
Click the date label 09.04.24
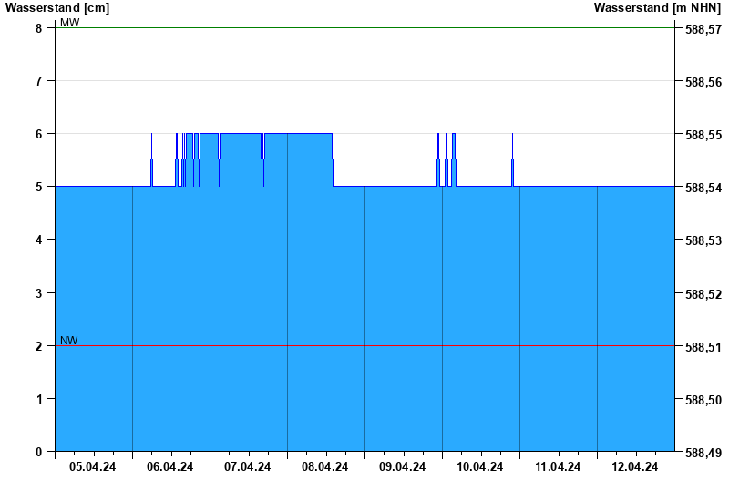[x=402, y=467]
